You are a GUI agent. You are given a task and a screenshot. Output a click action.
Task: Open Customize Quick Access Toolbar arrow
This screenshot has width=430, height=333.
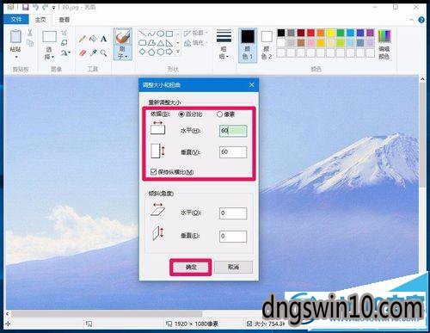tap(53, 8)
